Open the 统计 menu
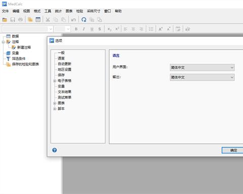This screenshot has height=194, width=243. pos(58,11)
